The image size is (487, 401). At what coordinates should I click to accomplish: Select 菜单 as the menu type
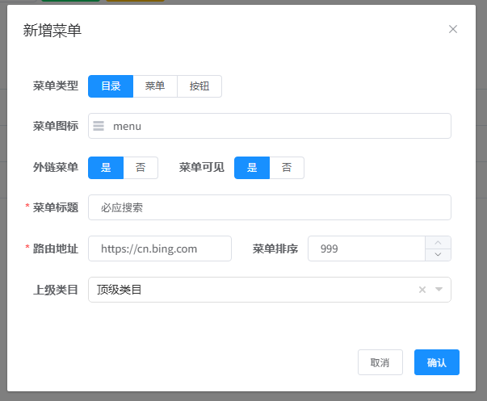pos(155,86)
